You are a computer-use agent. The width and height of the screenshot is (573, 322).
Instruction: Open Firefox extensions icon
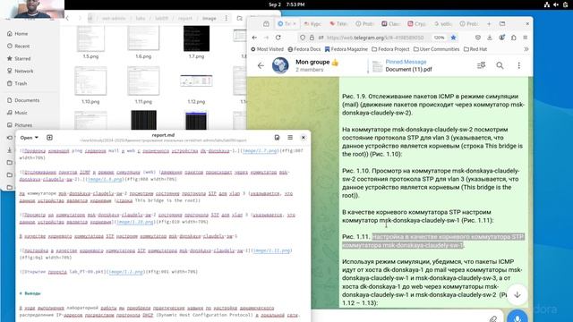click(514, 38)
